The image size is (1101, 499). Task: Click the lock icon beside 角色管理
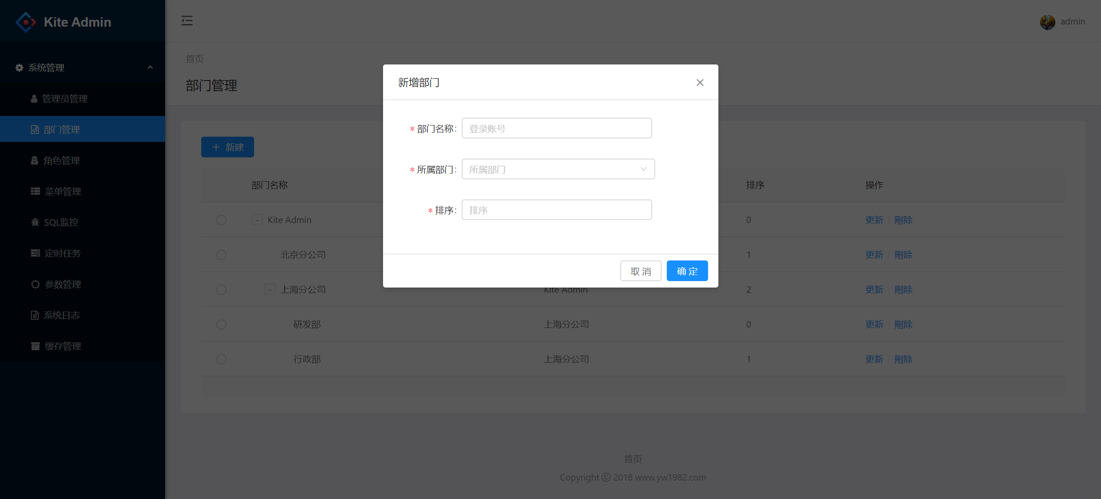[x=35, y=160]
